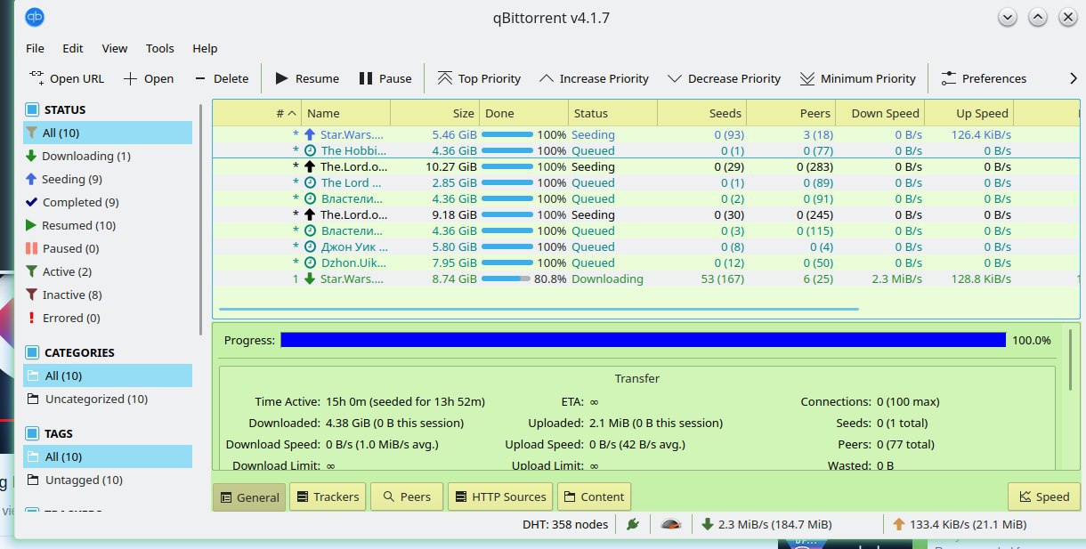Screen dimensions: 1086x549
Task: Toggle the STATUS section checkbox
Action: pos(32,109)
